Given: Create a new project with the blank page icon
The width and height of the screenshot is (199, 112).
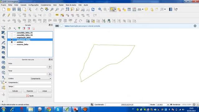Looking at the screenshot, I should coord(4,9).
